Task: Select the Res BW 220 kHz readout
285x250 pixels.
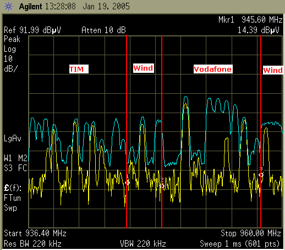Action: [x=32, y=244]
